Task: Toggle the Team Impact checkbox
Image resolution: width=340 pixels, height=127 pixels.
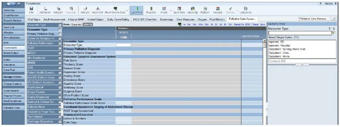Action: coord(60,117)
